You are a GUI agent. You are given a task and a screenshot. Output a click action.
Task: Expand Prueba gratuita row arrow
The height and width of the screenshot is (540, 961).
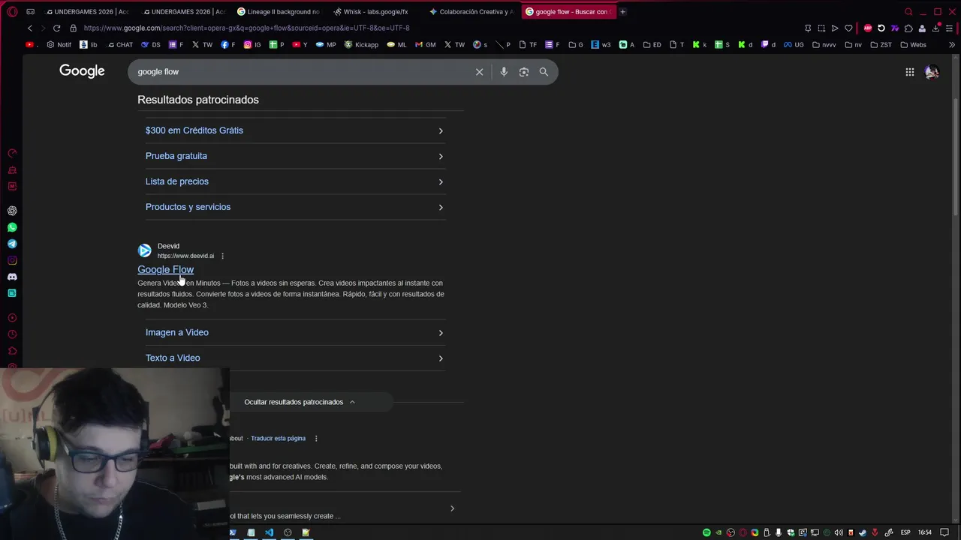point(441,156)
